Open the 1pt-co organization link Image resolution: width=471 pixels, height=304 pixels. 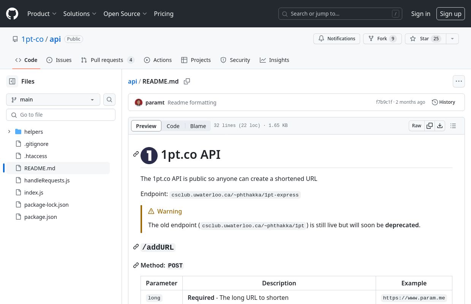click(32, 39)
